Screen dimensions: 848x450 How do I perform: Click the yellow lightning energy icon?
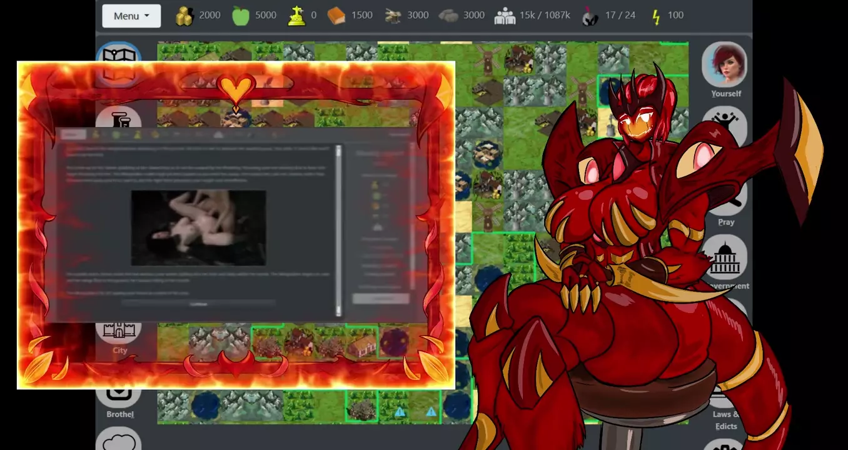pos(655,16)
